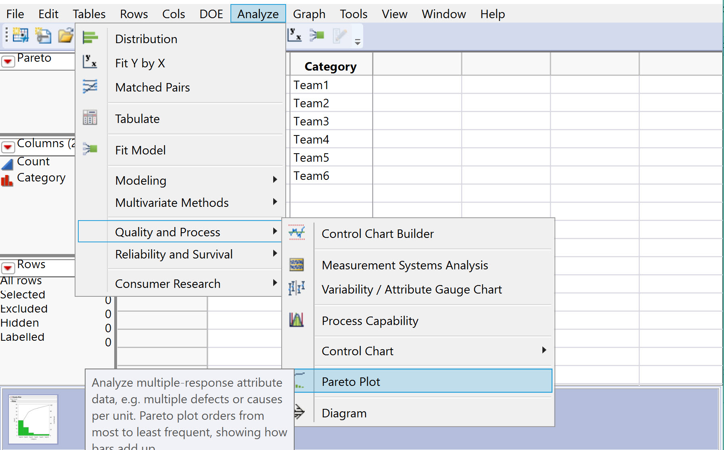Open the Rows menu
Screen dimensions: 724x450
pyautogui.click(x=134, y=14)
